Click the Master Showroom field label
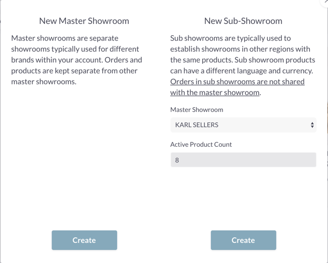328x263 pixels. [x=197, y=110]
